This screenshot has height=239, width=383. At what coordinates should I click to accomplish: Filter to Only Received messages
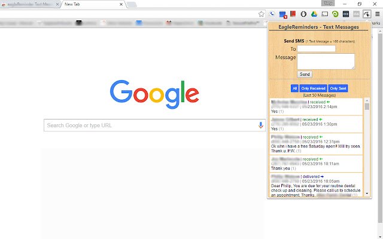point(313,88)
